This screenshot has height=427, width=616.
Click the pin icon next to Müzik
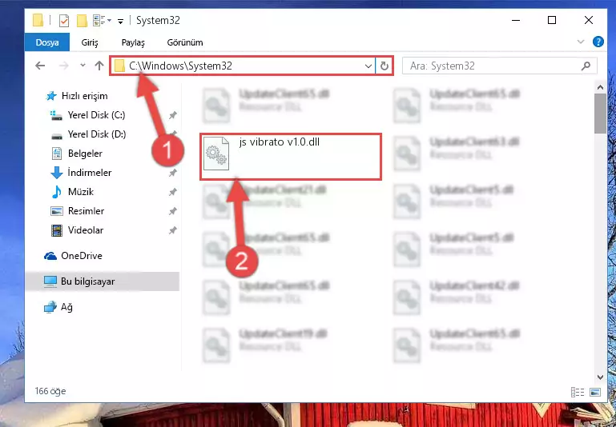[172, 192]
